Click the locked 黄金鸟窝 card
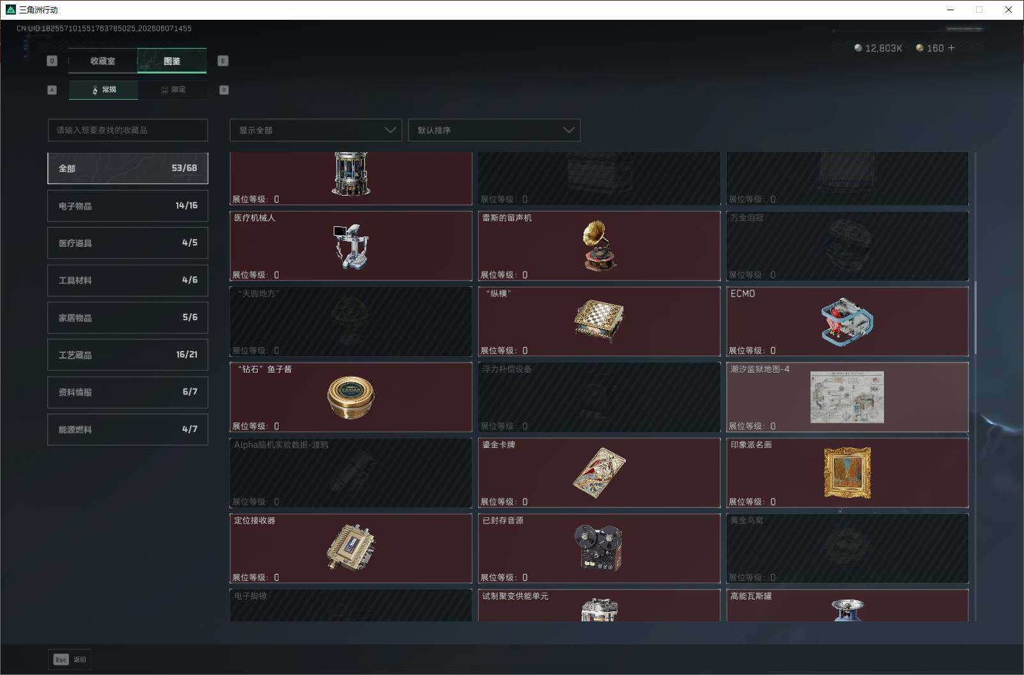 [x=847, y=548]
